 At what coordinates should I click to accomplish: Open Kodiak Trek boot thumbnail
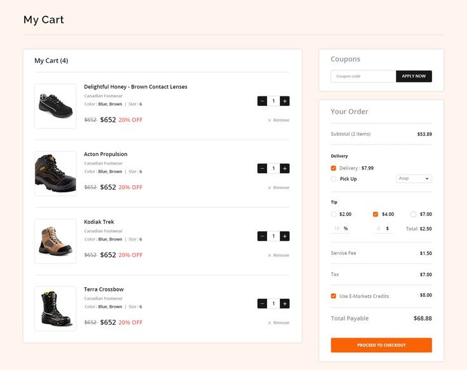click(x=55, y=241)
